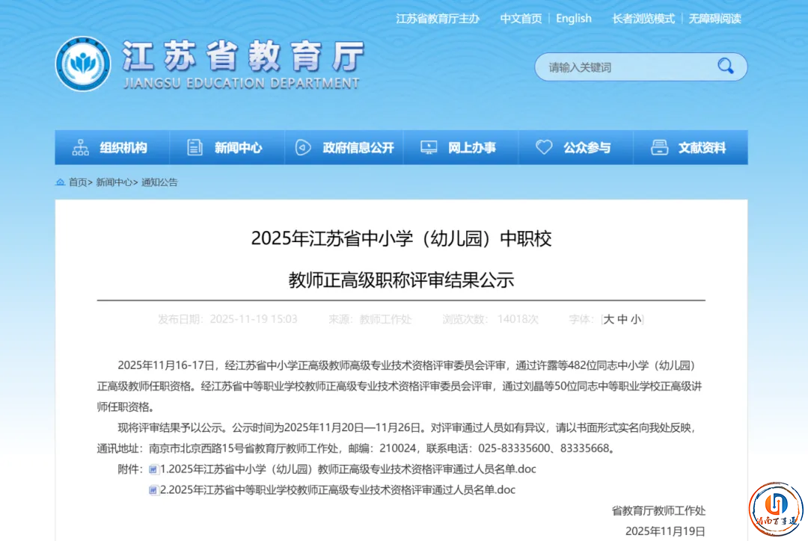Set font size to 小
Screen dimensions: 808x541
tap(635, 320)
